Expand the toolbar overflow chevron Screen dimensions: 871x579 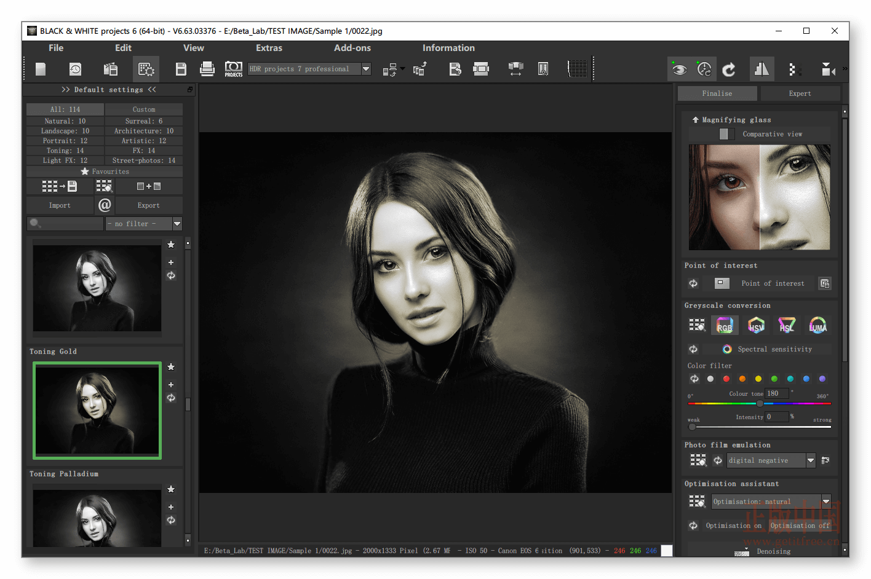(845, 69)
